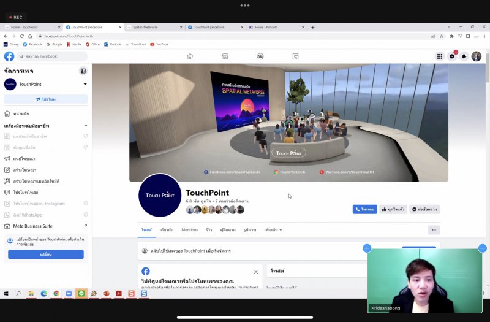Click the blue Promote button in sidebar

(x=46, y=99)
